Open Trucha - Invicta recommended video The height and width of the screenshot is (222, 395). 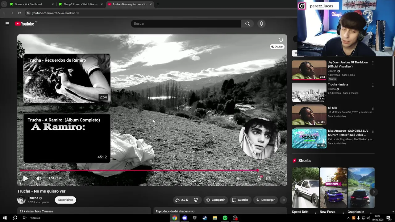[338, 84]
